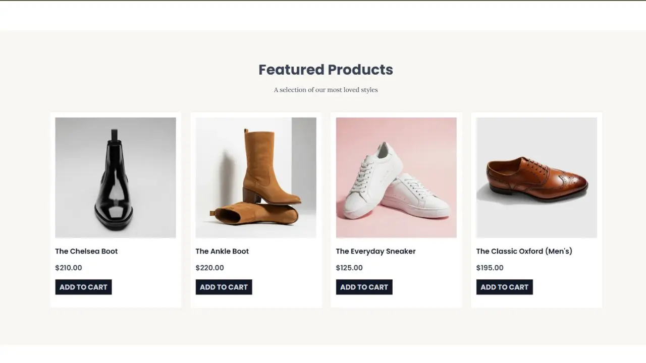Click the $210.00 price
646x363 pixels.
tap(69, 268)
